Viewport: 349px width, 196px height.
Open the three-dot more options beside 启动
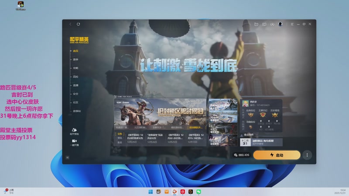coord(307,155)
